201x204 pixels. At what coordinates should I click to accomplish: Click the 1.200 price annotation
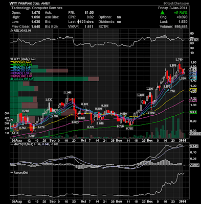149,89
